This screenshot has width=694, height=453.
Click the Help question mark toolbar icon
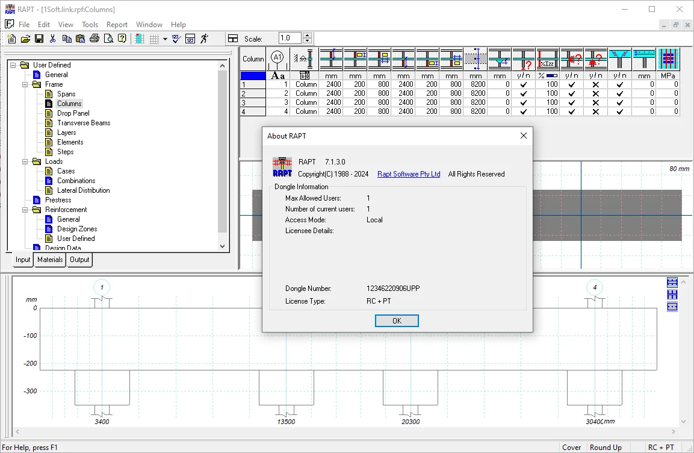[122, 39]
